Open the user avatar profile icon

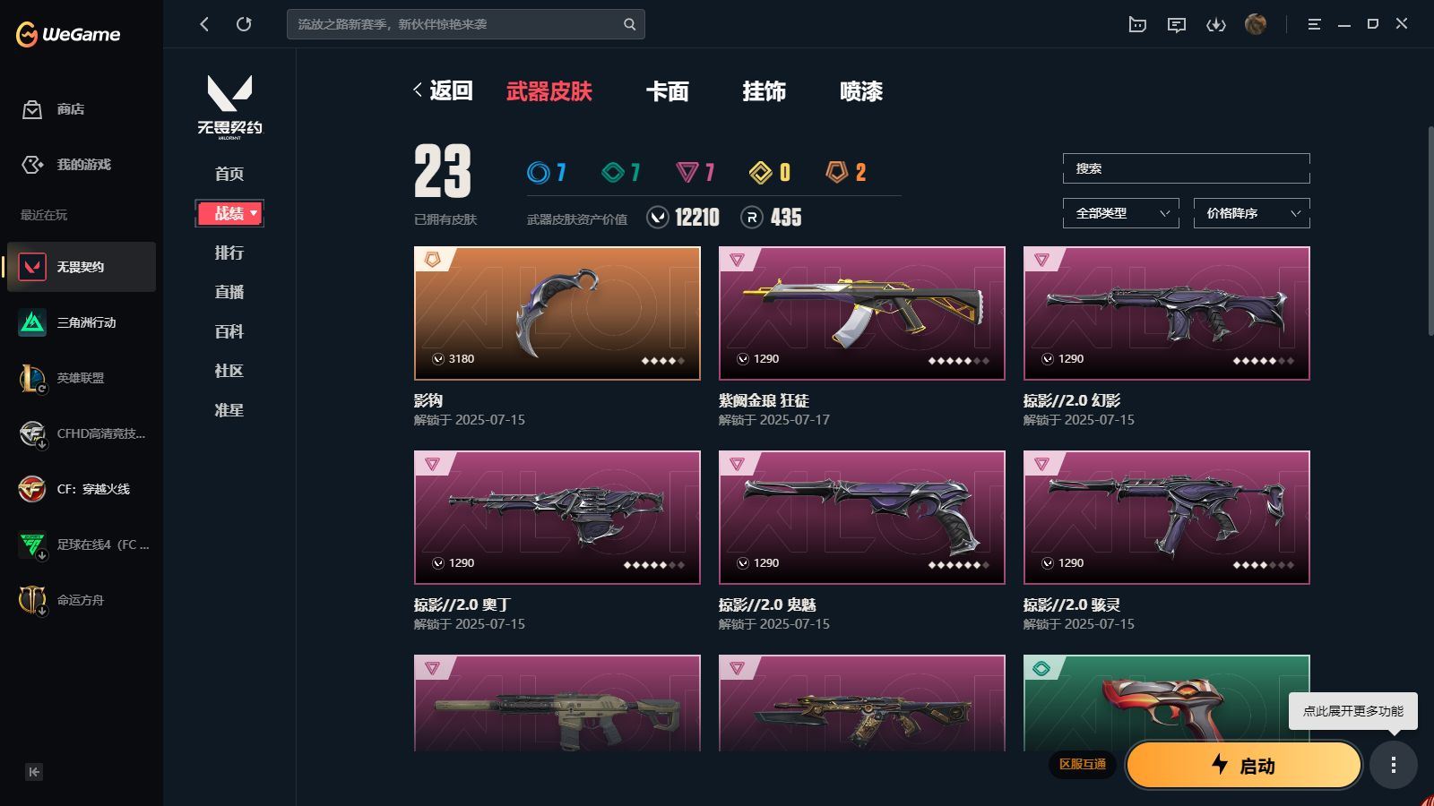(1256, 24)
